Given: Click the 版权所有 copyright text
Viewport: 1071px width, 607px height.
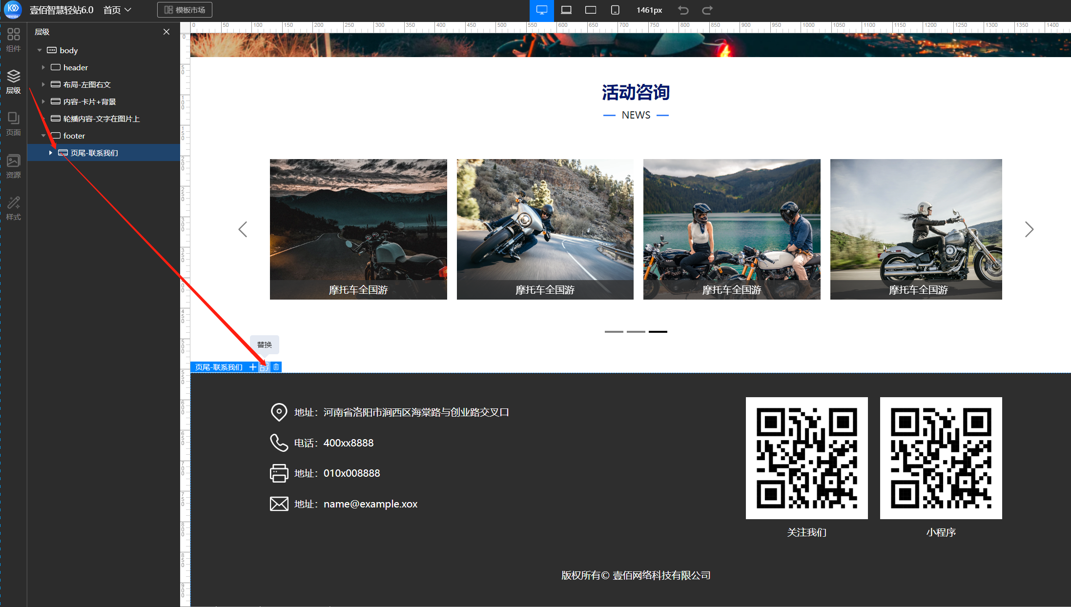Looking at the screenshot, I should pos(636,575).
